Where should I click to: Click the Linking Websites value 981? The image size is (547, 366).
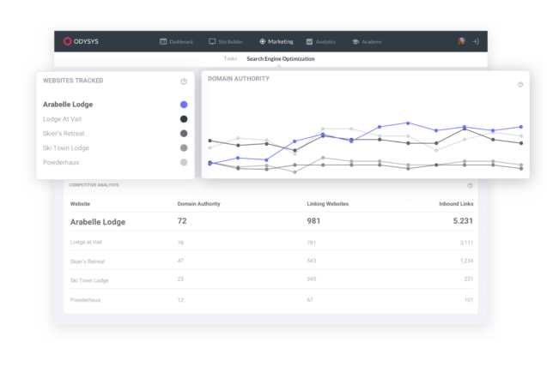pyautogui.click(x=313, y=221)
